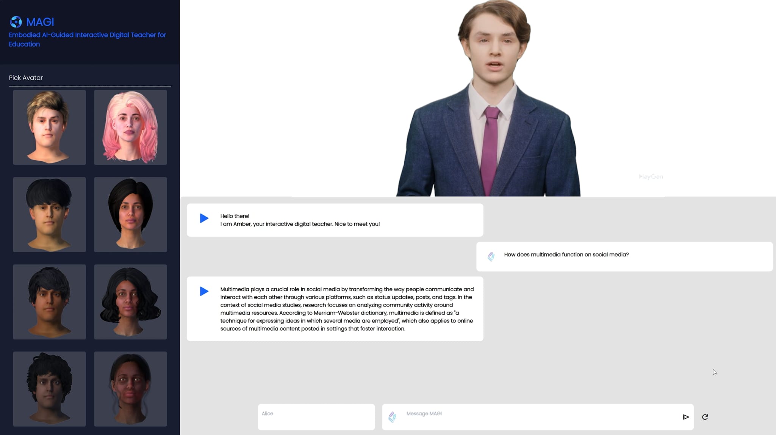This screenshot has height=435, width=776.
Task: Pick the bowl-cut dark-haired male avatar
Action: [49, 214]
